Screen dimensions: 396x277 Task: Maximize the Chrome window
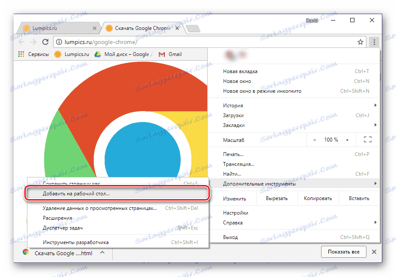[x=352, y=20]
